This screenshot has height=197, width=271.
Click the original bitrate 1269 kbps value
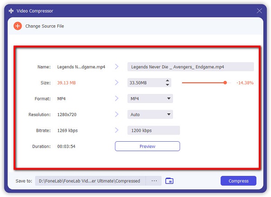(67, 130)
